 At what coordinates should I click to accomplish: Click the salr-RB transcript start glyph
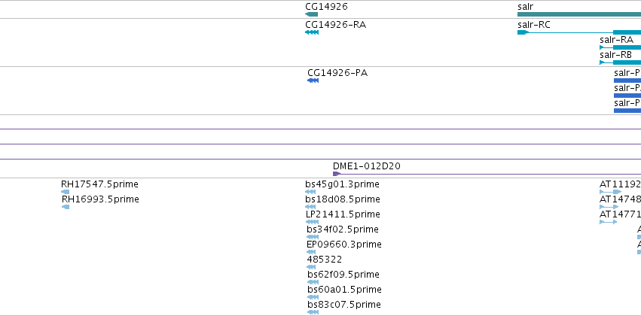(602, 63)
